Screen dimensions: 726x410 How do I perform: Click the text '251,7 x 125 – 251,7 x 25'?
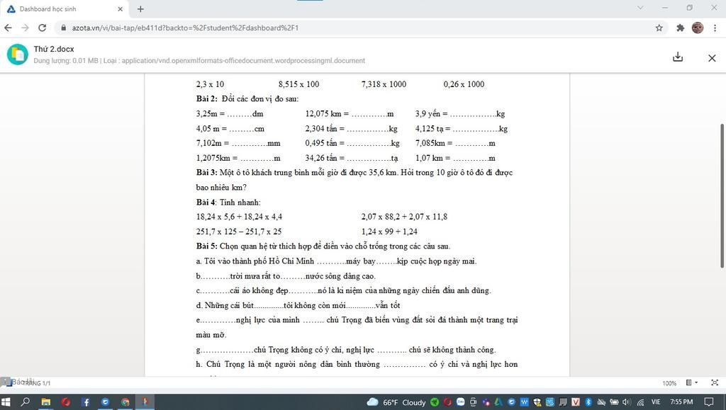tap(238, 231)
